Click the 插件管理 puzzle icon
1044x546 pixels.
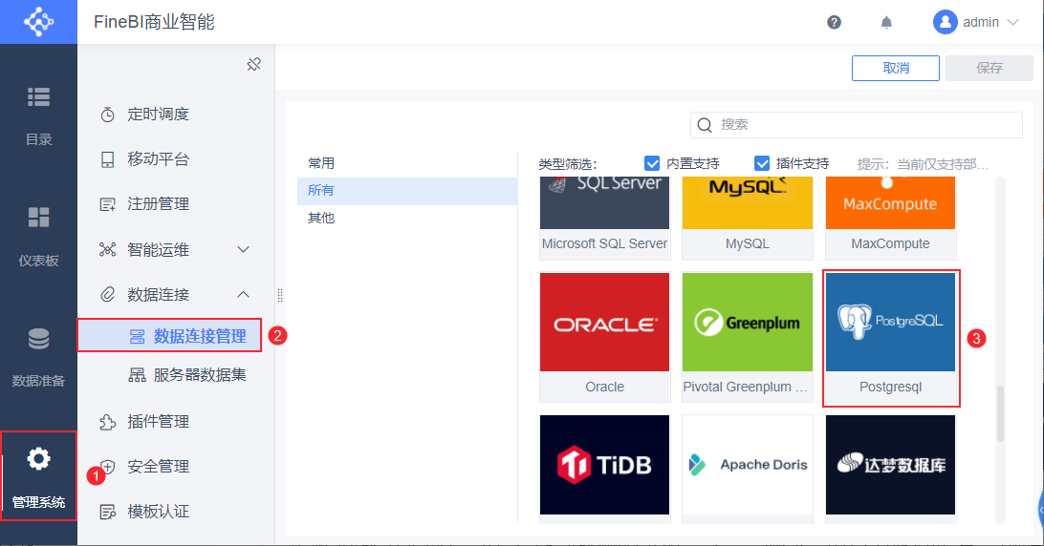(x=107, y=422)
